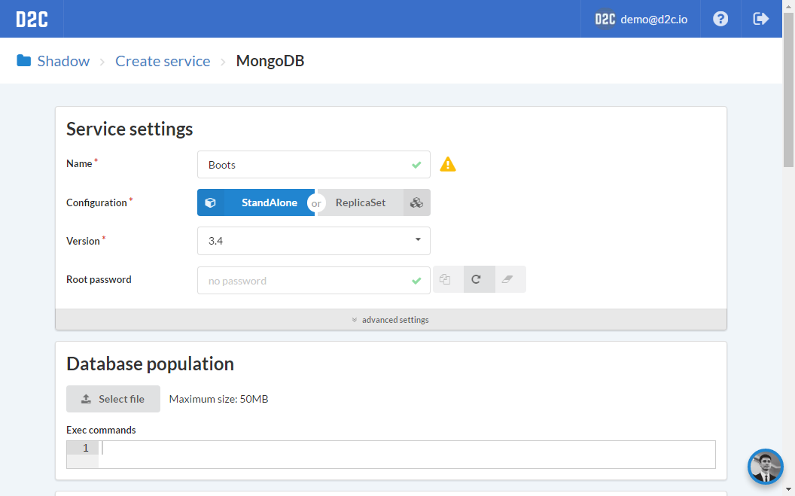Open the help question mark icon

(x=720, y=19)
